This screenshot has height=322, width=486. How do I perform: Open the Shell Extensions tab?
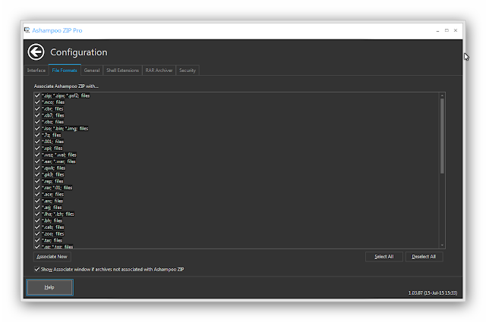point(122,70)
